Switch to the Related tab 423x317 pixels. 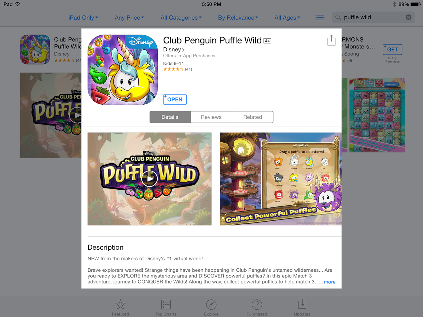[x=253, y=117]
